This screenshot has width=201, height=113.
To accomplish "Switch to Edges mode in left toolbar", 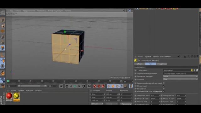I will [x=3, y=42].
